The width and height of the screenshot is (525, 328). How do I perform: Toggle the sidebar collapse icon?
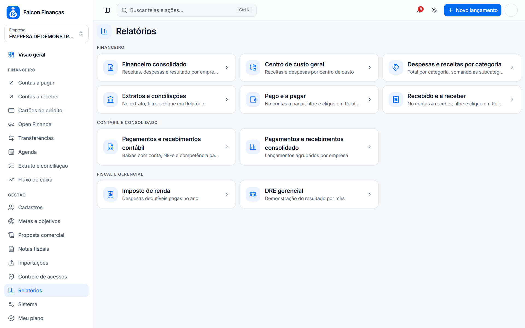[107, 10]
